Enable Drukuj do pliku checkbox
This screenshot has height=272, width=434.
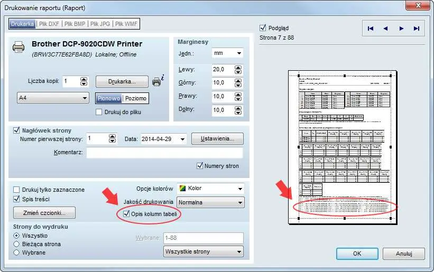pos(99,112)
